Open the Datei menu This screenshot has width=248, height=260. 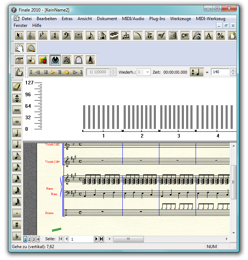(x=27, y=19)
